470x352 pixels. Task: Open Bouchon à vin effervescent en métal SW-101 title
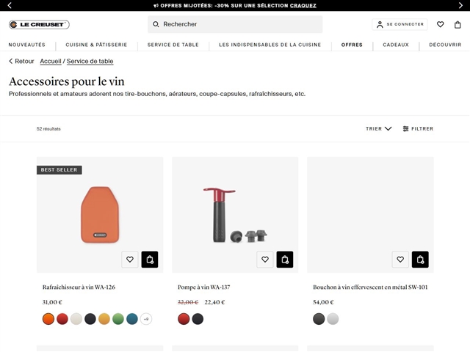[x=370, y=287]
